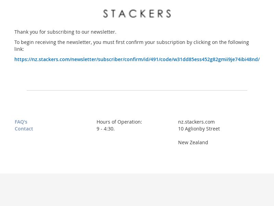Click the 'Thank you for subscribing' sentence

click(x=65, y=32)
